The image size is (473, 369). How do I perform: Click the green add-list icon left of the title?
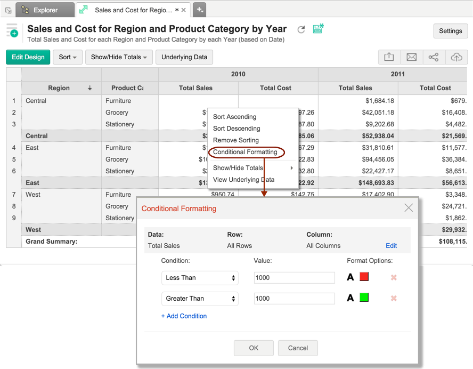click(12, 30)
